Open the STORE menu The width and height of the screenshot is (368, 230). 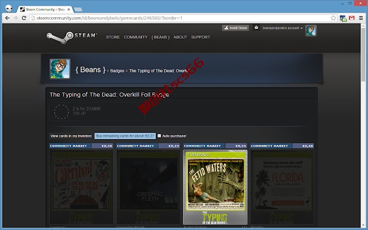click(x=113, y=37)
